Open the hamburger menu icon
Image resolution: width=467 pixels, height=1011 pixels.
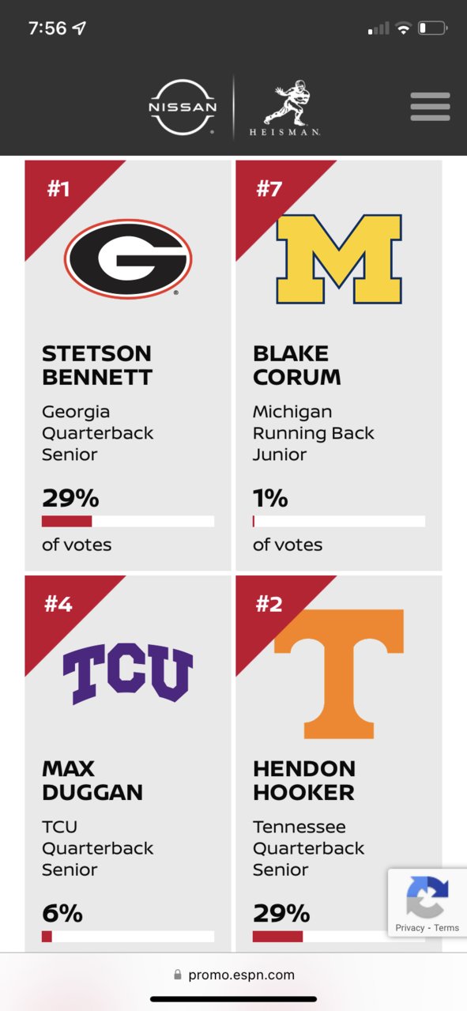point(430,107)
